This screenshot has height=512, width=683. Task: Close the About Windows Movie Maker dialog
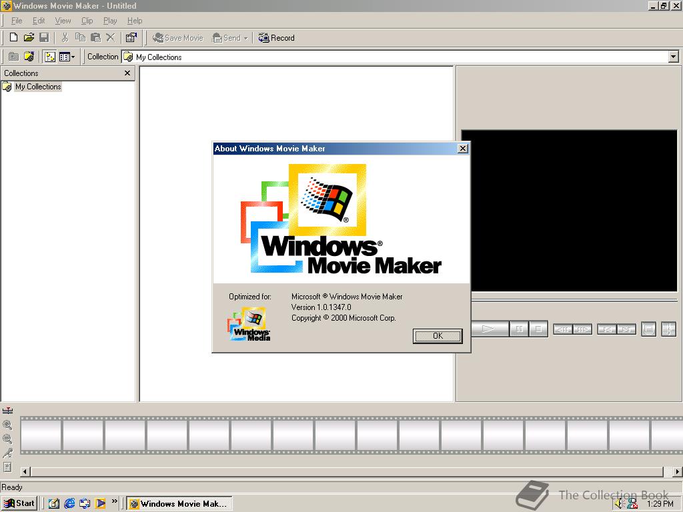463,149
